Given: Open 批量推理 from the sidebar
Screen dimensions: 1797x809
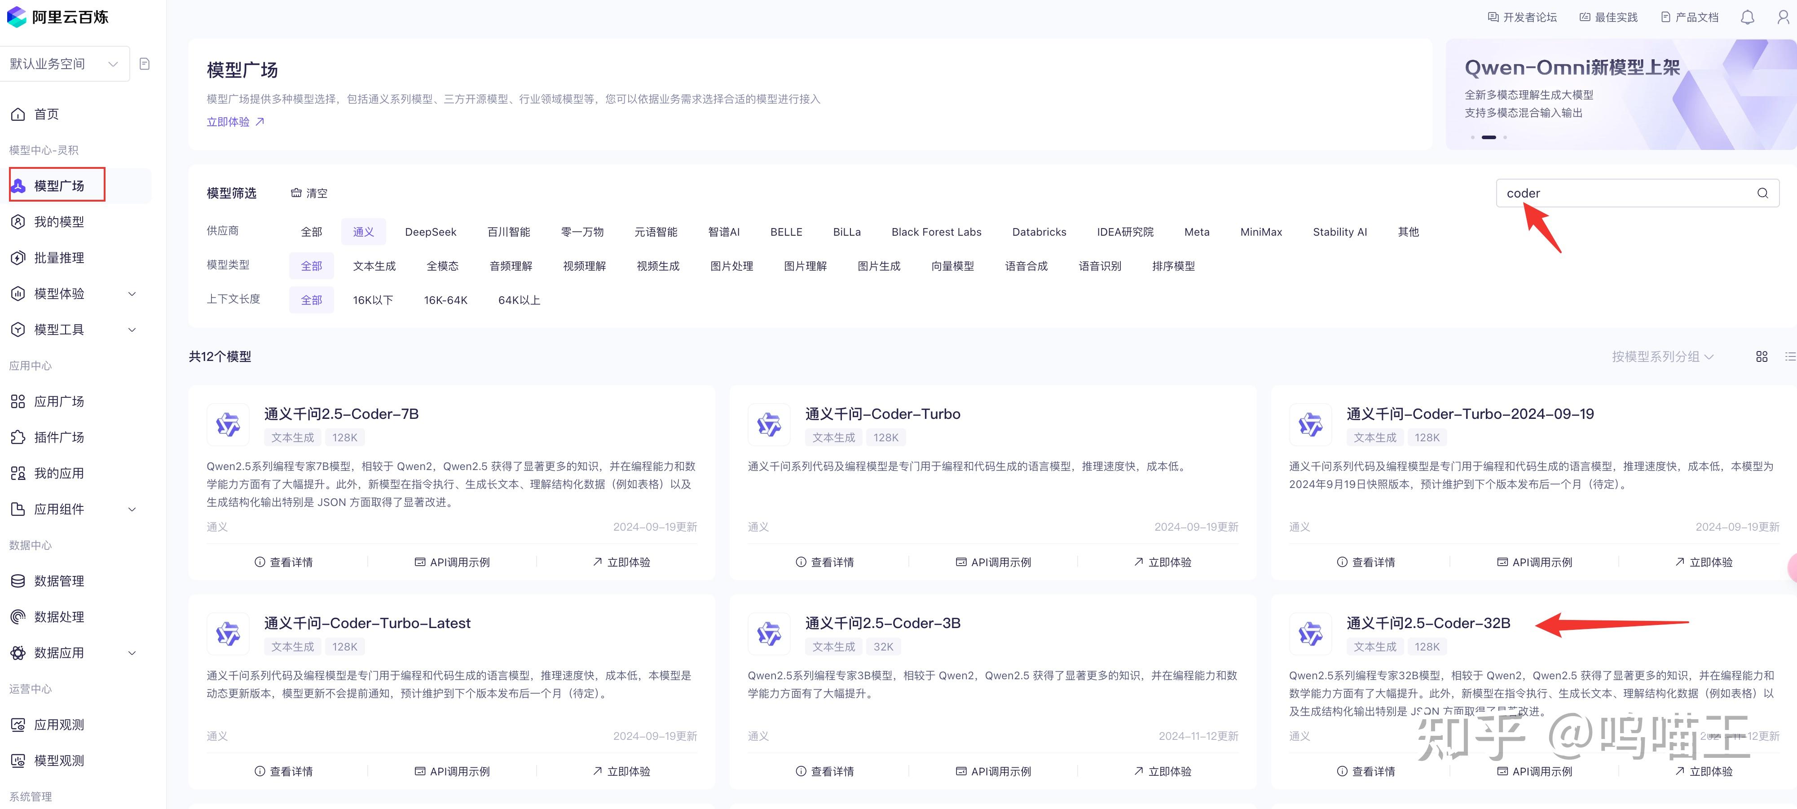Looking at the screenshot, I should [x=59, y=258].
